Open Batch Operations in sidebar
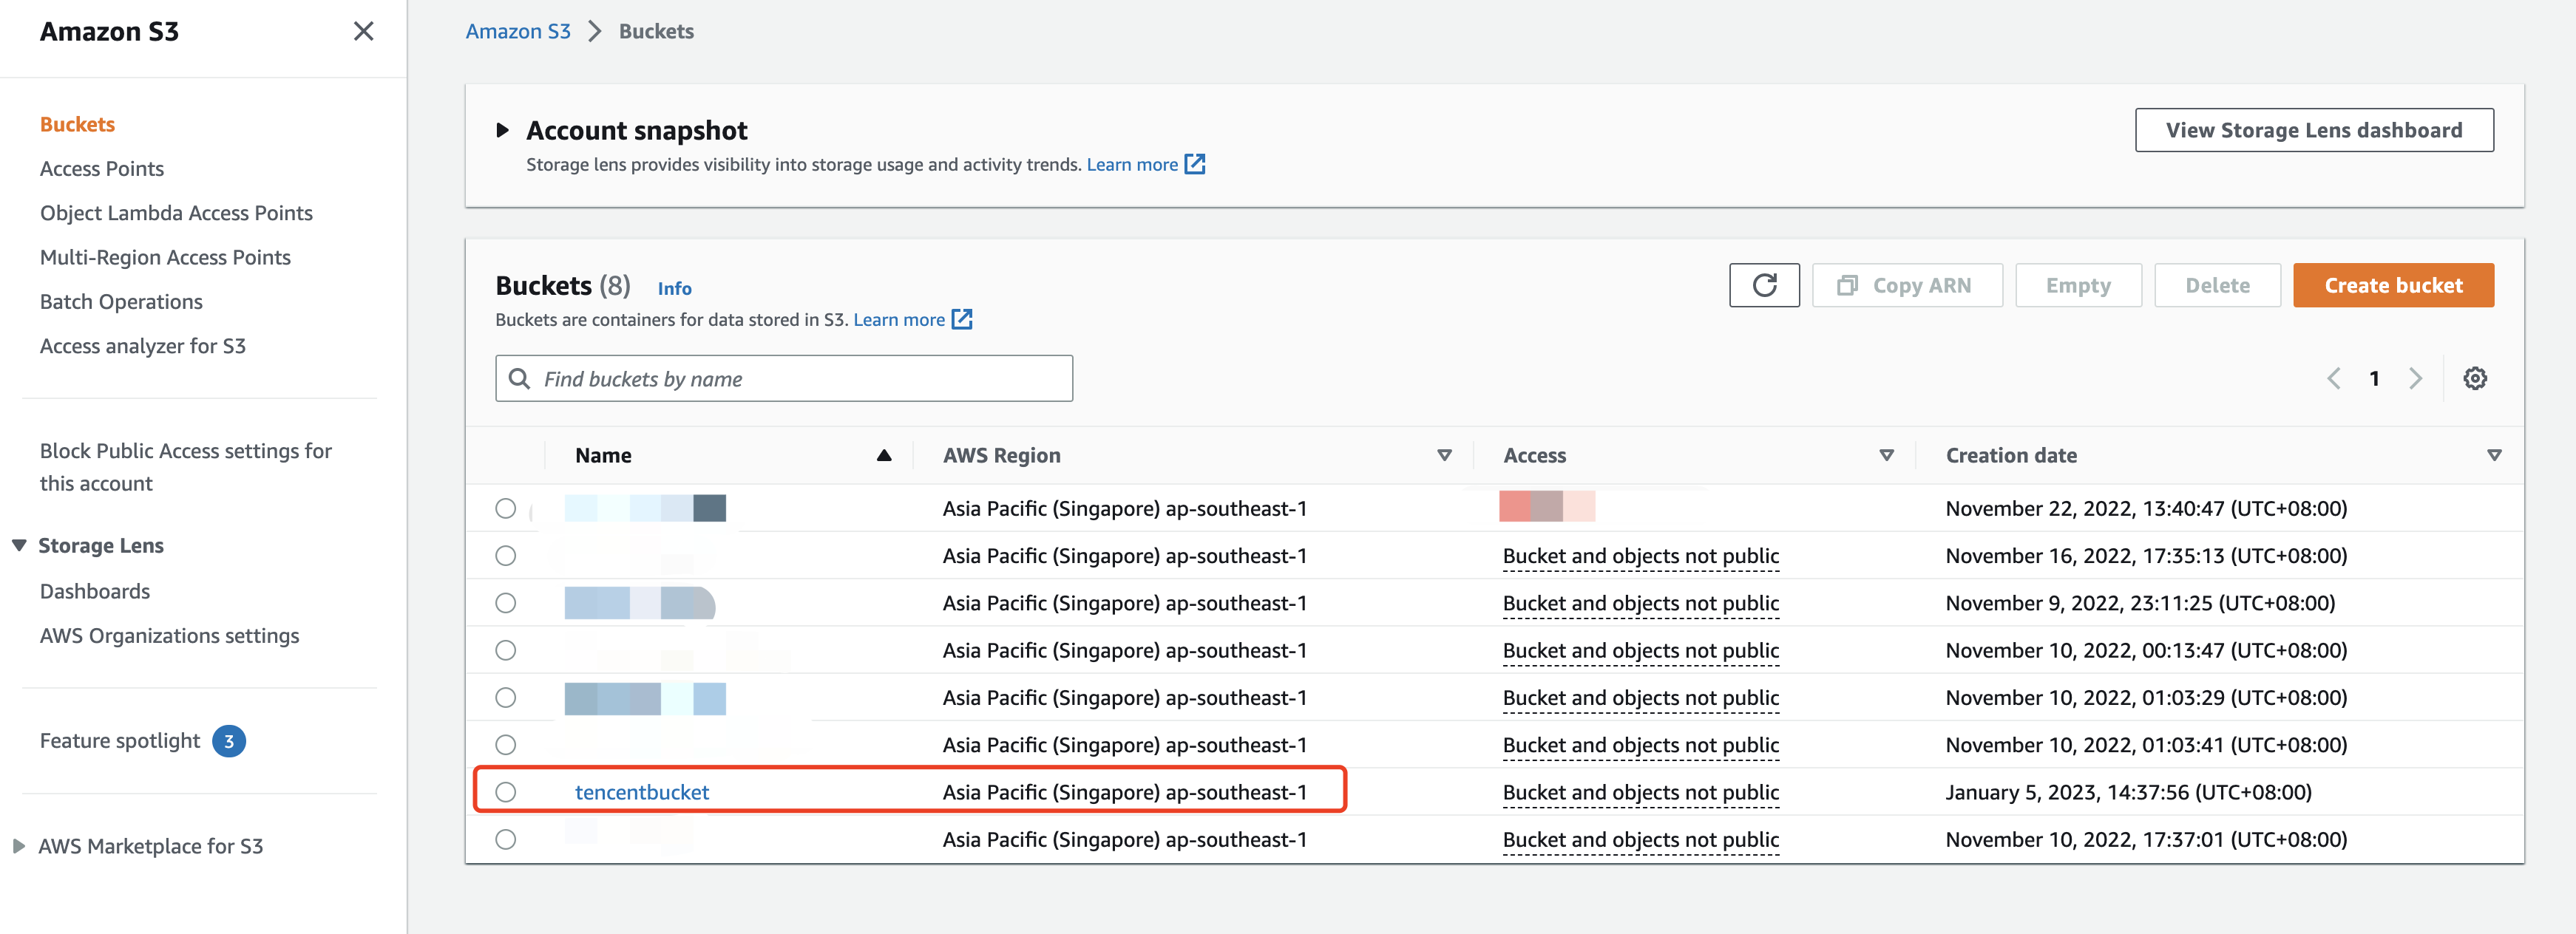This screenshot has width=2576, height=934. (x=121, y=301)
